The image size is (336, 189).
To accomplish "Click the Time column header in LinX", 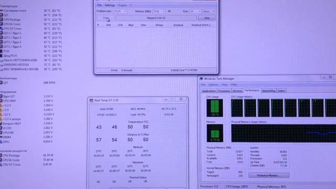I will point(143,25).
